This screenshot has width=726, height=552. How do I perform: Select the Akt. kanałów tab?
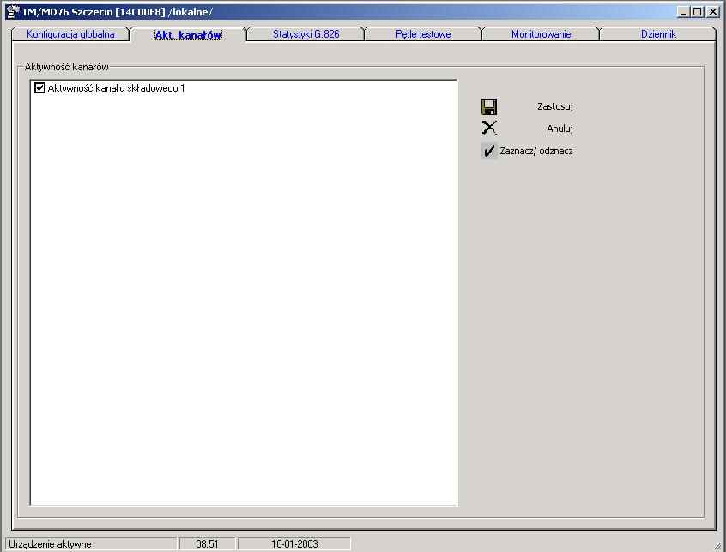tap(188, 34)
